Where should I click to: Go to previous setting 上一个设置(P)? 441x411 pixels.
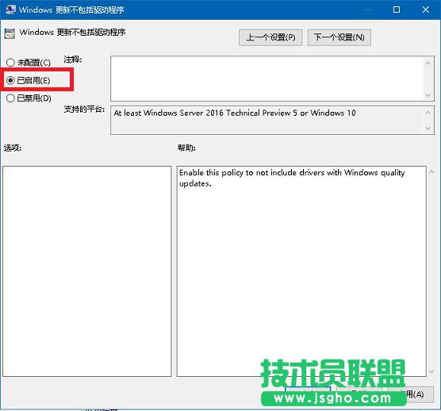click(270, 37)
